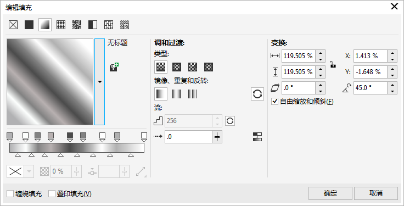Click the smooth transition icon
404x206 pixels.
click(257, 137)
